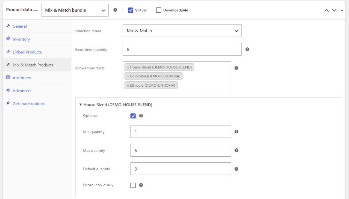Click the Attributes tab list icon

coord(8,77)
